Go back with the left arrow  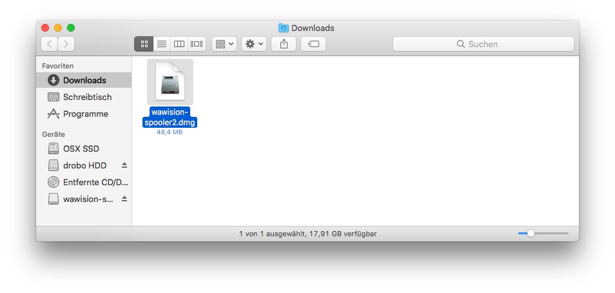coord(50,44)
